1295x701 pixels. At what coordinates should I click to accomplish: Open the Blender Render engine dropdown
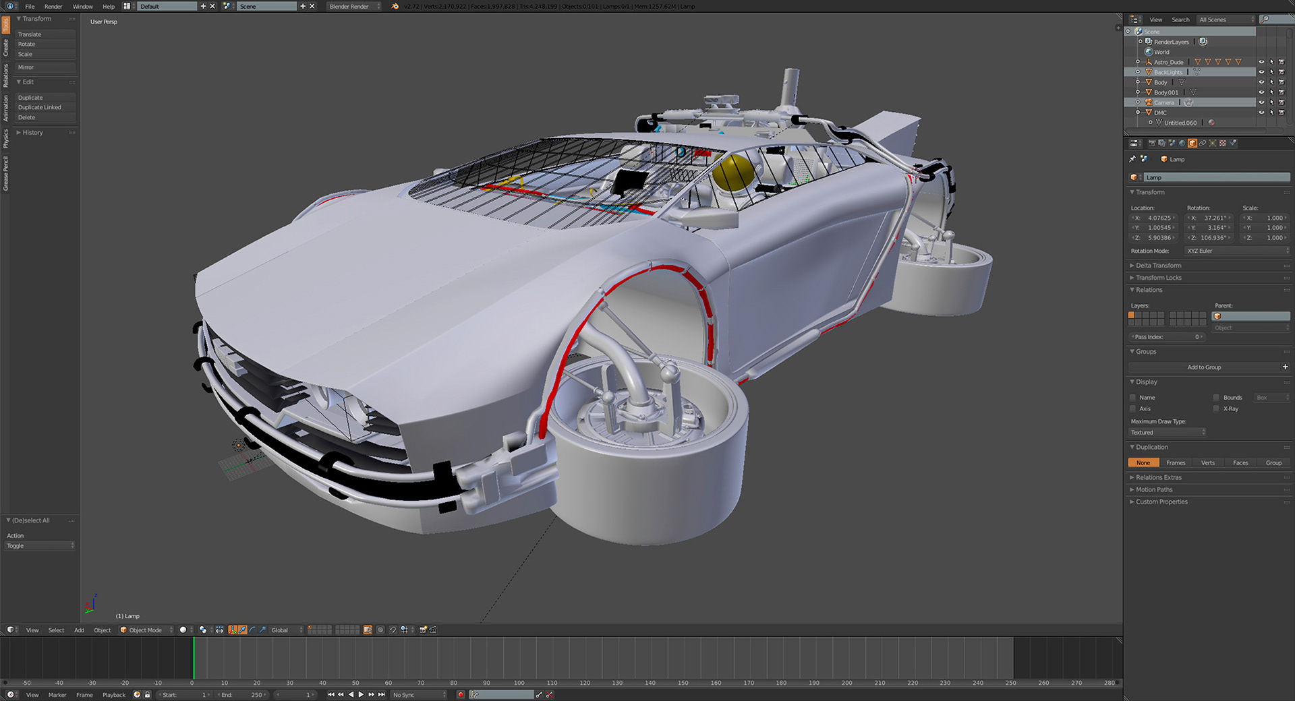click(353, 6)
